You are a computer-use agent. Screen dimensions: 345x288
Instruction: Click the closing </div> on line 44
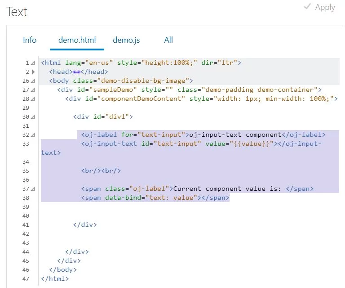tap(77, 252)
